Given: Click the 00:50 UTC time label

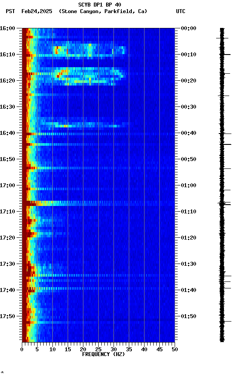Looking at the screenshot, I should 189,159.
